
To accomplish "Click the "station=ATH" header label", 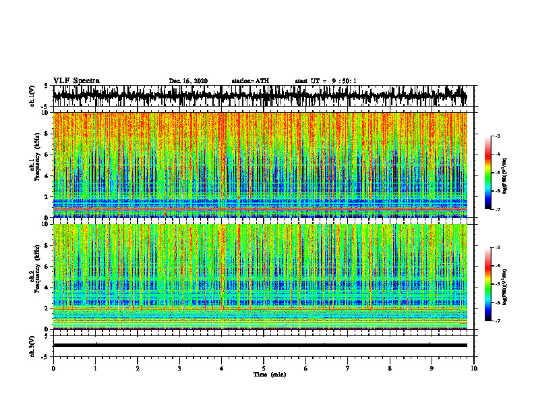I will tap(250, 81).
